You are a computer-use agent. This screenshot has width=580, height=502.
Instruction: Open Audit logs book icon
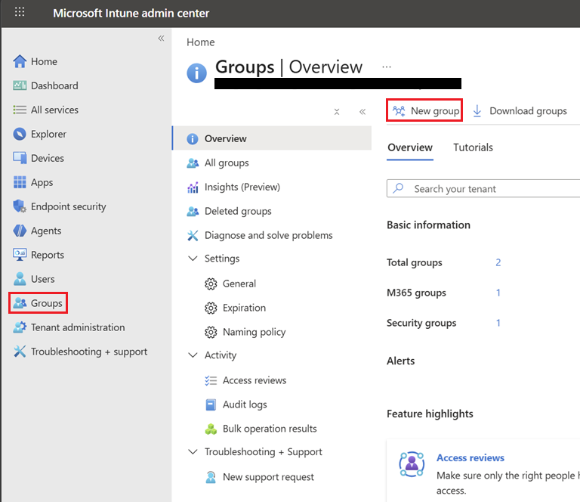(211, 404)
